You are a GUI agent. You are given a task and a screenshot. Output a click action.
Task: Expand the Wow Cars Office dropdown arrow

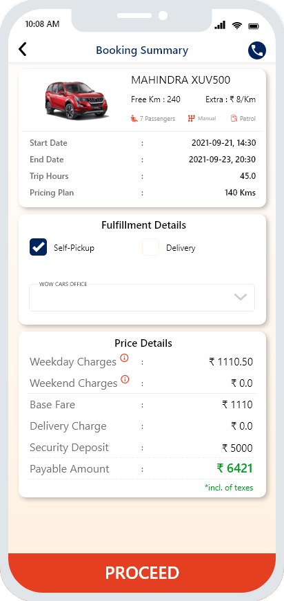(x=241, y=297)
